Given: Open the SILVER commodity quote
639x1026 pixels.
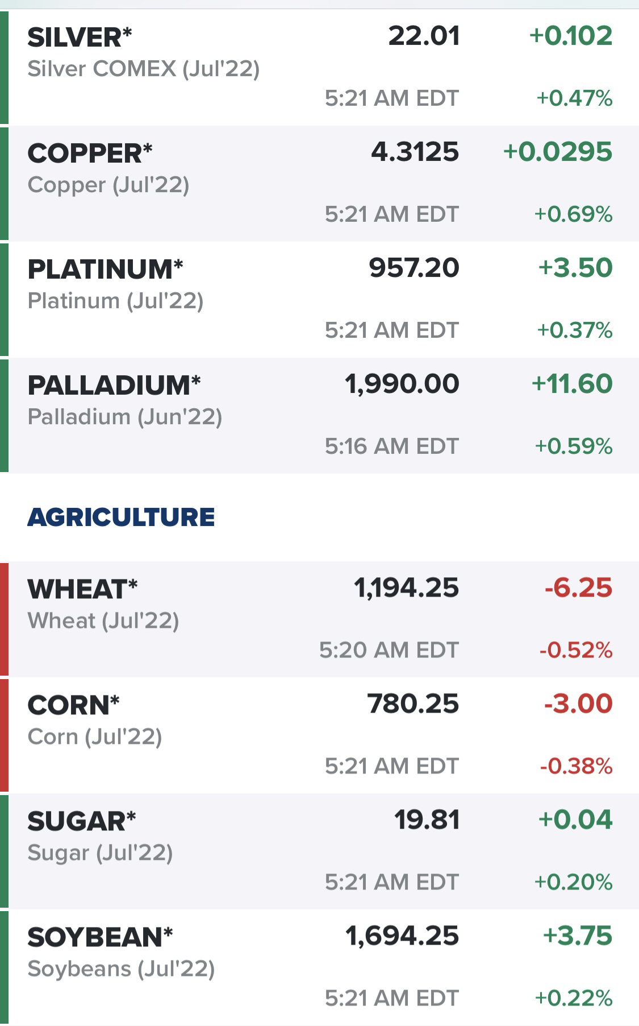Looking at the screenshot, I should [x=319, y=67].
